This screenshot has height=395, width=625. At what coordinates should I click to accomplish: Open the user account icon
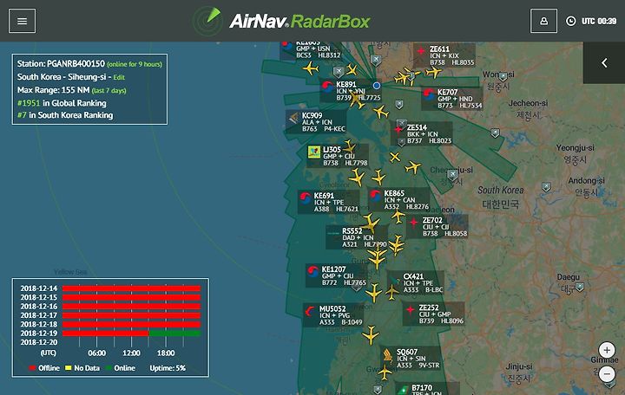(x=543, y=21)
